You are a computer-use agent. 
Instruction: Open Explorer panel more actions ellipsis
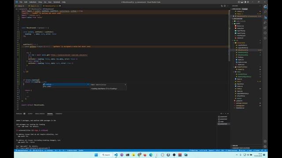coord(260,6)
